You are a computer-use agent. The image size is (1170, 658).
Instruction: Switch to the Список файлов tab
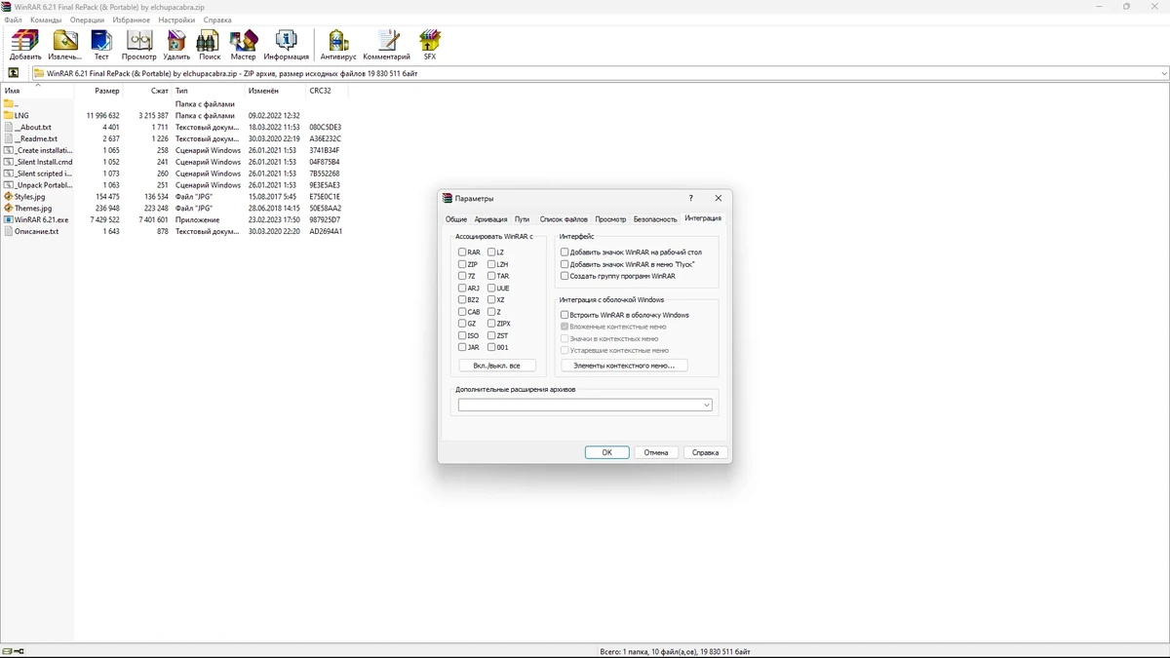(564, 219)
